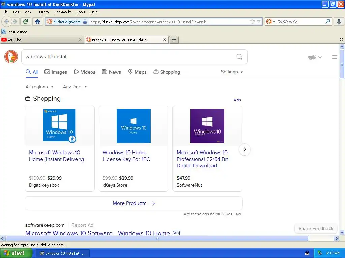The image size is (345, 258).
Task: Click Windows 10 Home Instant Delivery product image
Action: pyautogui.click(x=59, y=126)
